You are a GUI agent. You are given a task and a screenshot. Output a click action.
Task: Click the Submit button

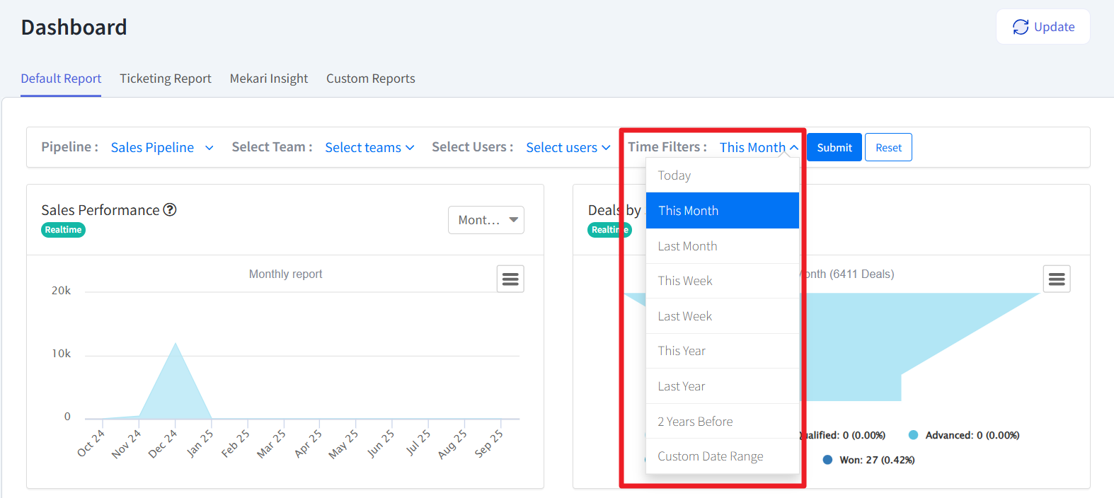[834, 147]
